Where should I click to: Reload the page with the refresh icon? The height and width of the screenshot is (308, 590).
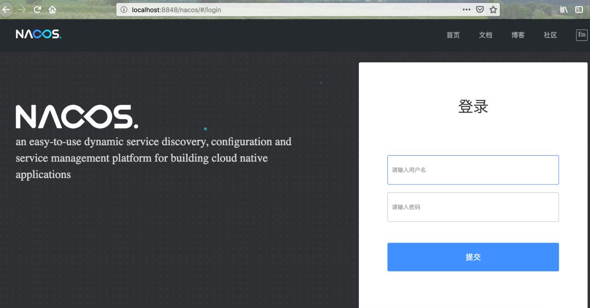(x=37, y=10)
